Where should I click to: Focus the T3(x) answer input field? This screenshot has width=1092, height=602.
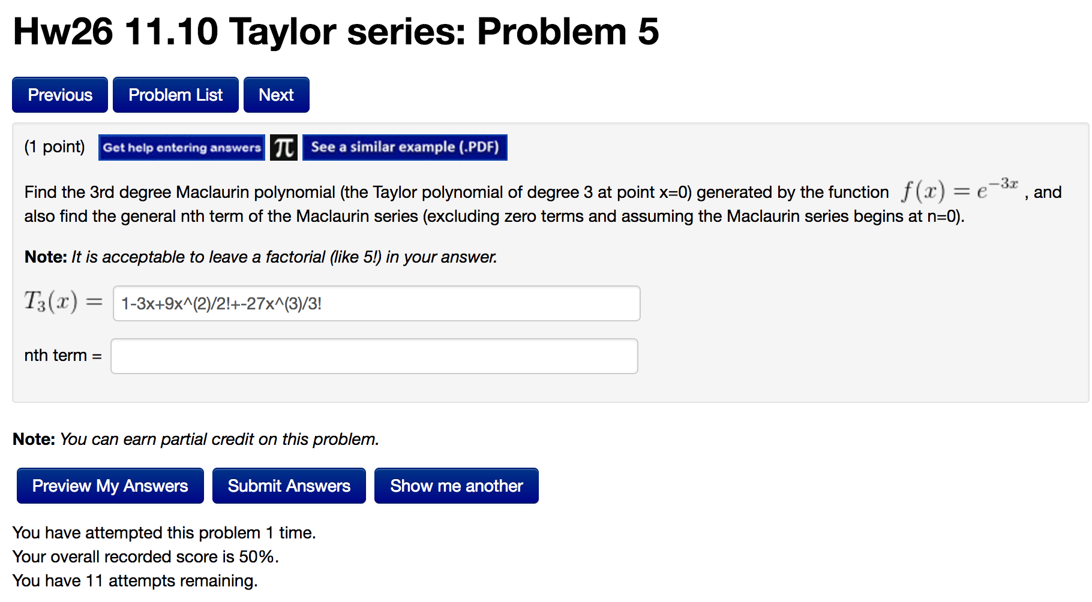click(x=376, y=303)
